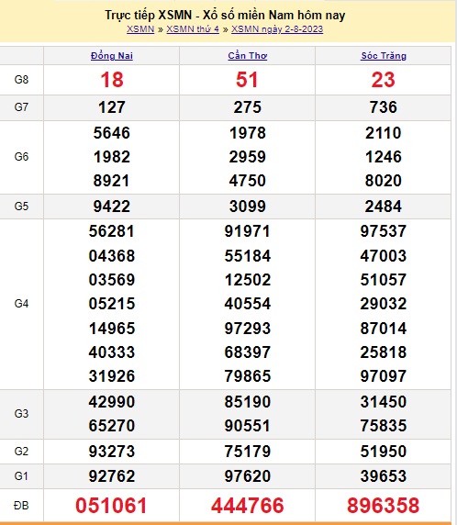Click Sóc Trăng G8 result 23
Viewport: 457px width, 525px height.
[384, 80]
